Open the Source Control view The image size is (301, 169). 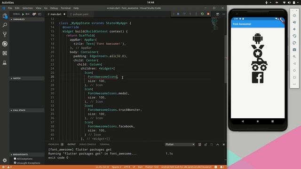pyautogui.click(x=5, y=34)
